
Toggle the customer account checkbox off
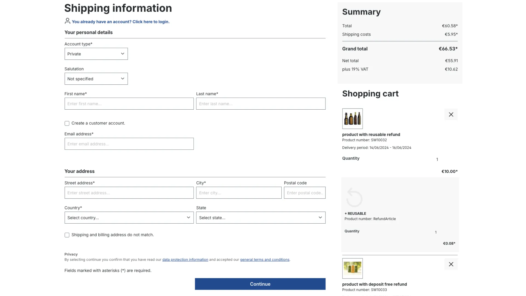pyautogui.click(x=67, y=123)
